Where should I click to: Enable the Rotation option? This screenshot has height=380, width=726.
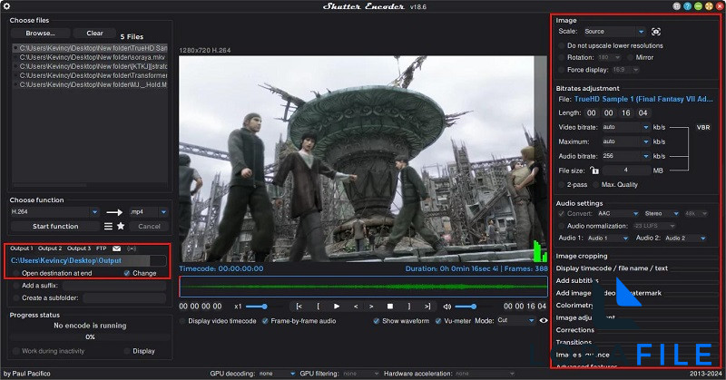pos(562,57)
